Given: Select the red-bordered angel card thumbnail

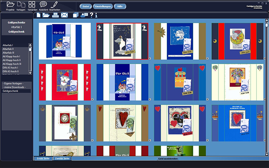Looking at the screenshot, I should click(122, 41).
